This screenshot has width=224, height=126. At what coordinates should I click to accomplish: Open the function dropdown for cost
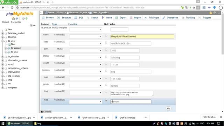click(85, 50)
